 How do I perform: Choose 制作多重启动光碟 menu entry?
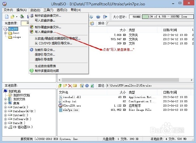pyautogui.click(x=59, y=71)
